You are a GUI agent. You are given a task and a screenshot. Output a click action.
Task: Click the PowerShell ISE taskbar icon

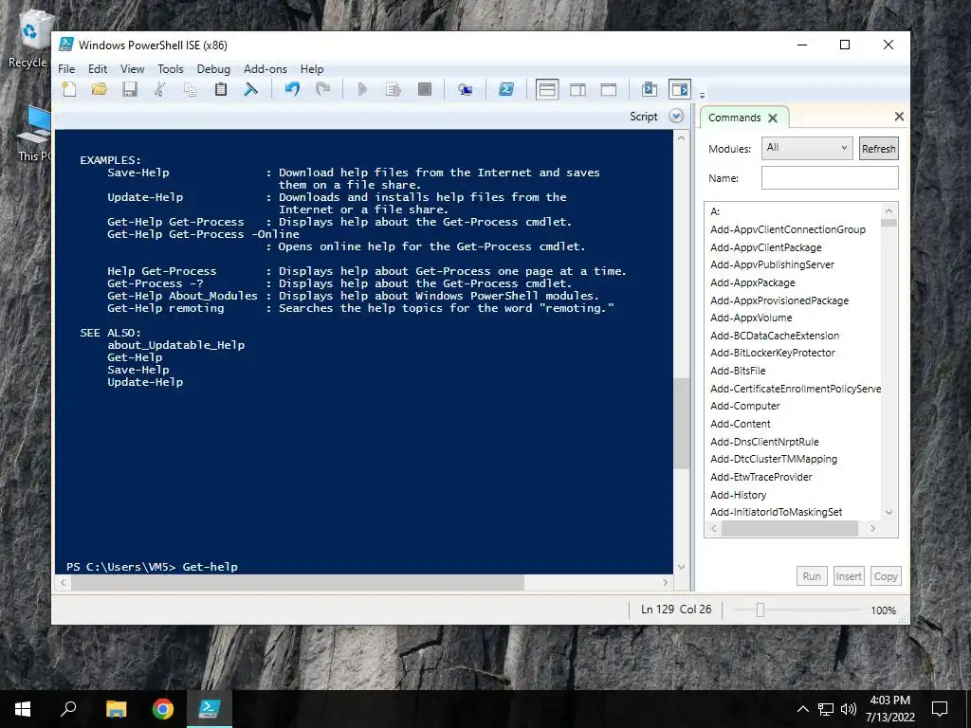(210, 709)
